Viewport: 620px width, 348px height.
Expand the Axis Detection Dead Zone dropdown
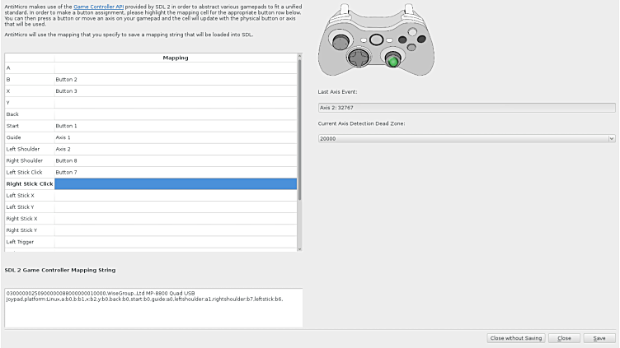coord(467,138)
